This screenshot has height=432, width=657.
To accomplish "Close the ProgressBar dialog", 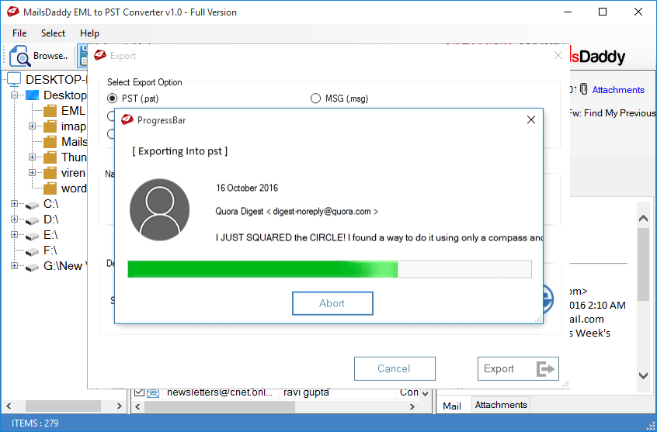I will click(x=531, y=120).
